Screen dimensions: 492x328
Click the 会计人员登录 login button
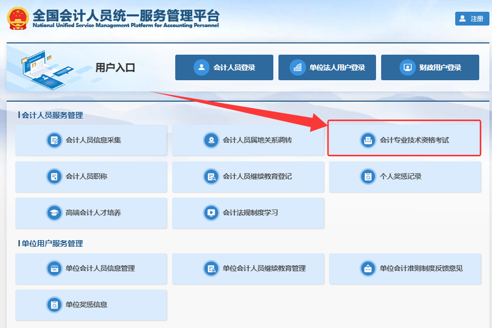coord(224,67)
